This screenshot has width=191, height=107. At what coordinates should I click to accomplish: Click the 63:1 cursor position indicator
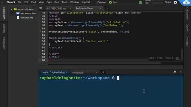(152, 58)
